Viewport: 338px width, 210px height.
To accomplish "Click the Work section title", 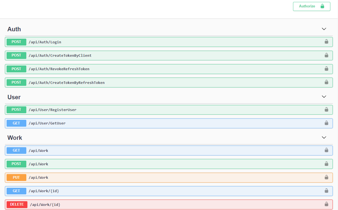I will tap(15, 138).
